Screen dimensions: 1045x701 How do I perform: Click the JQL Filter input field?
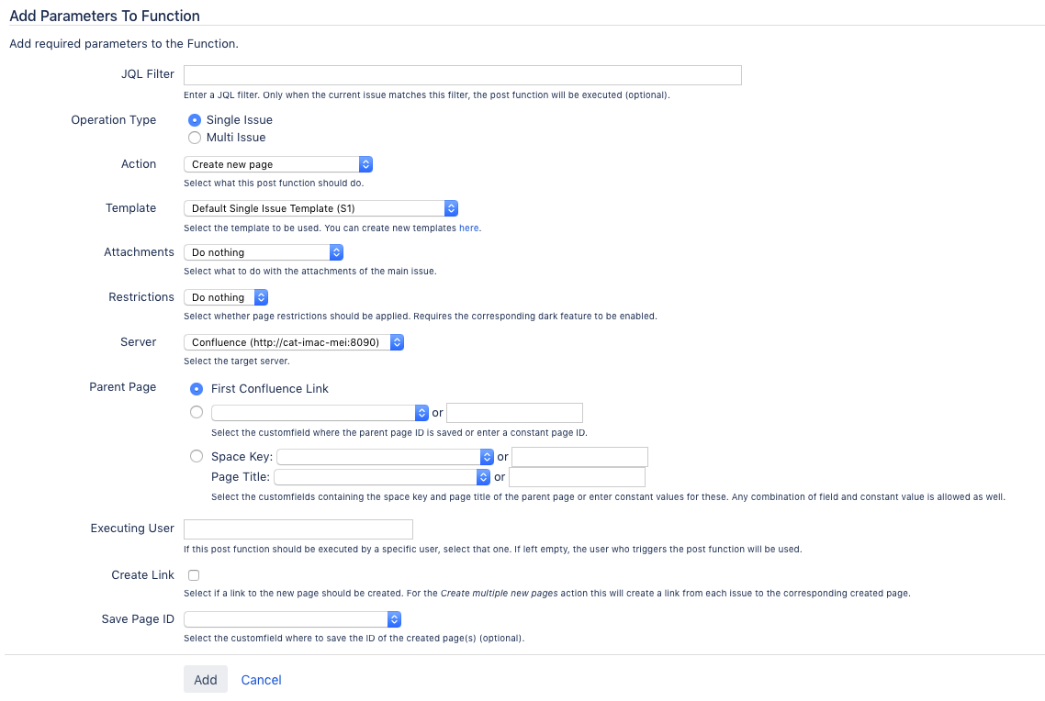point(463,75)
